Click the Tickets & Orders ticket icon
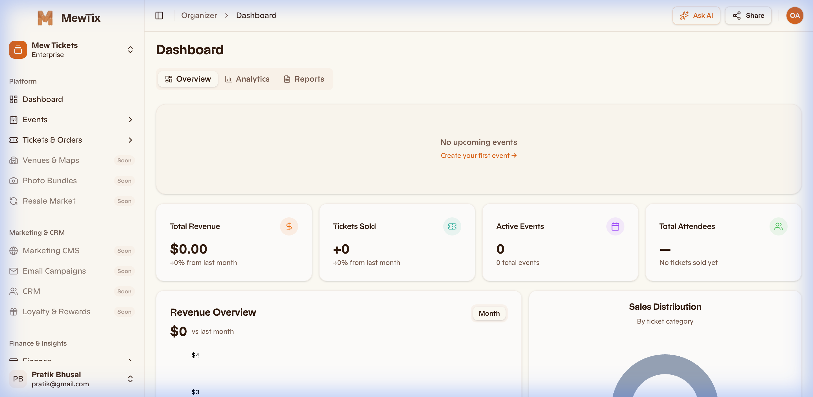The width and height of the screenshot is (813, 397). 13,140
